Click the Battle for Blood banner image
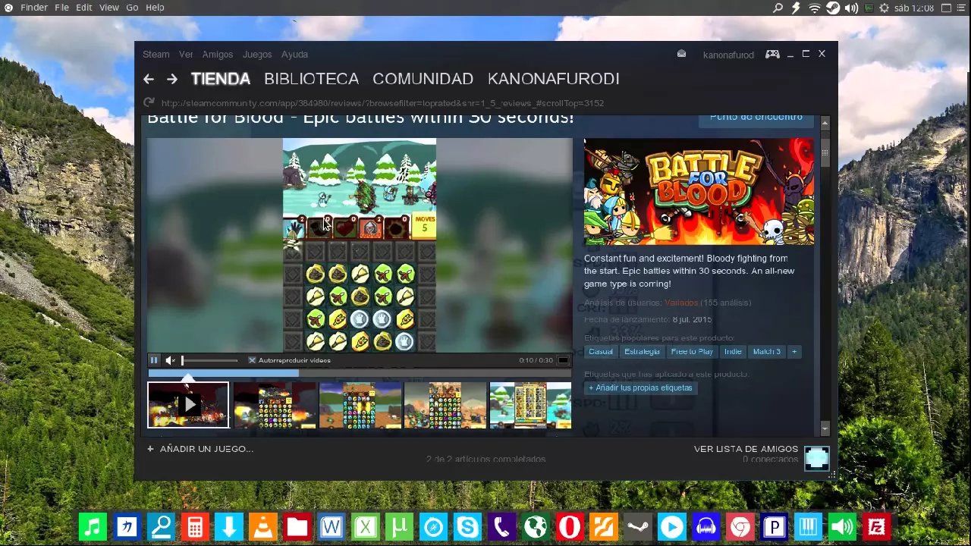 pos(699,191)
